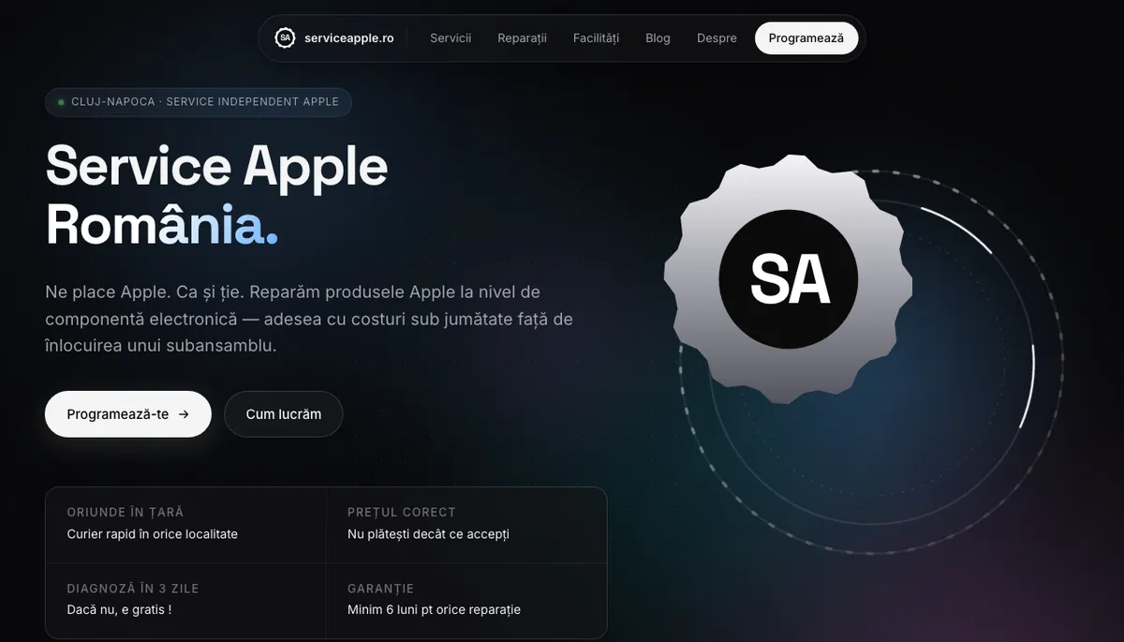Click "Nu plătești decât ce accepți" text

[428, 534]
